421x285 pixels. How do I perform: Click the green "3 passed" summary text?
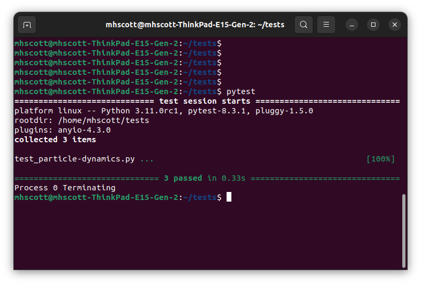pos(183,178)
